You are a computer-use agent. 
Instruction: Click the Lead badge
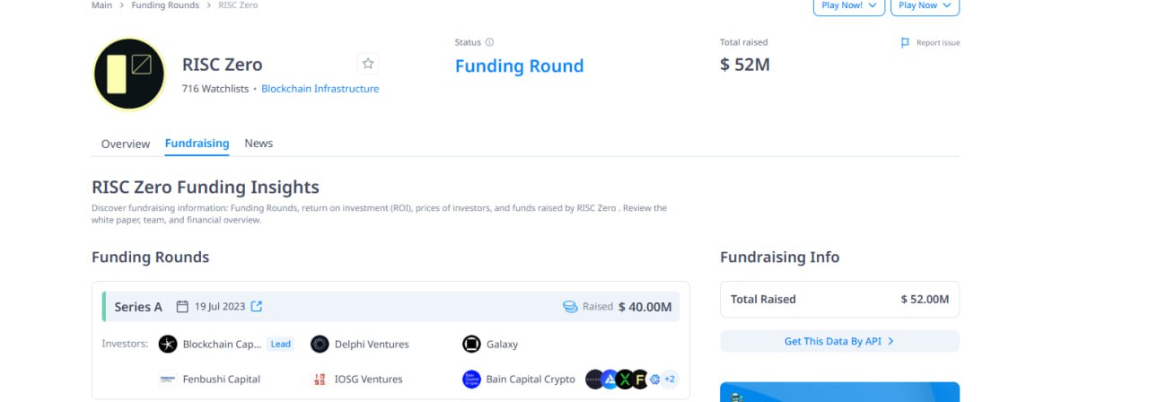tap(281, 345)
